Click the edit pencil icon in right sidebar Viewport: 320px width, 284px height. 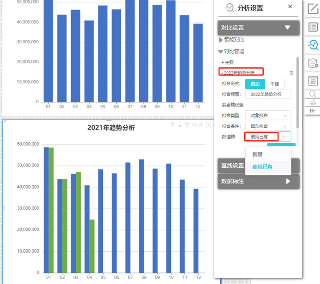pyautogui.click(x=313, y=9)
